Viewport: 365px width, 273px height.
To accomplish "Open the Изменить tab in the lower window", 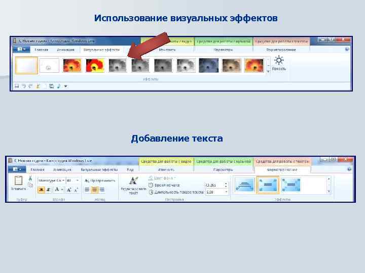I will [166, 170].
